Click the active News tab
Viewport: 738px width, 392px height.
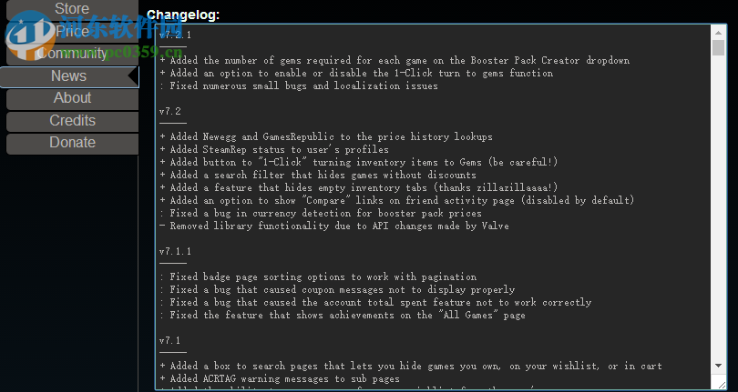point(68,76)
